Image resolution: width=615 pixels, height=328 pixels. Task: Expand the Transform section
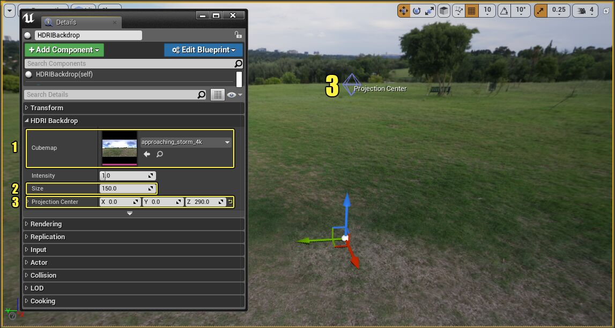(x=47, y=108)
